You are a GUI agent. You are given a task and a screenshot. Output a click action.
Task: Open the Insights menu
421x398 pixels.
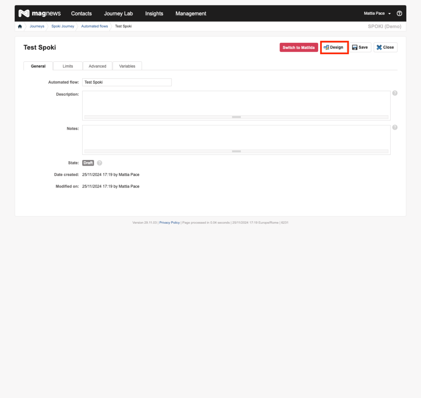point(154,14)
